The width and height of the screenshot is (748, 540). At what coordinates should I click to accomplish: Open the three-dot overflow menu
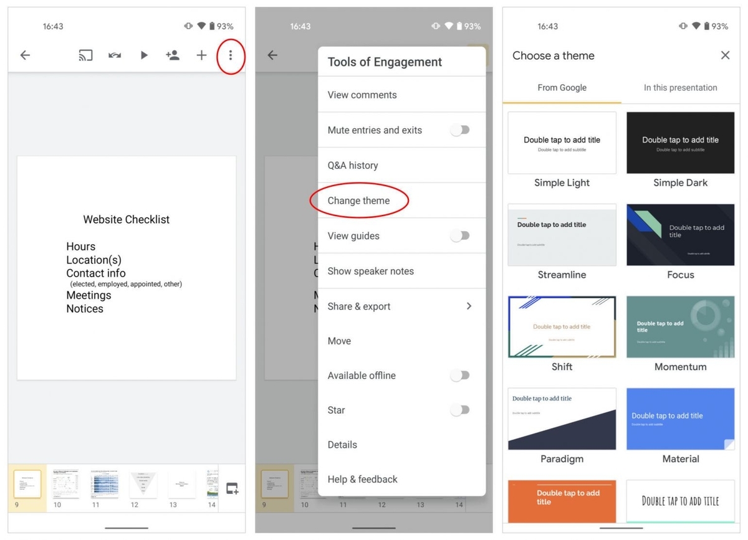pyautogui.click(x=231, y=55)
